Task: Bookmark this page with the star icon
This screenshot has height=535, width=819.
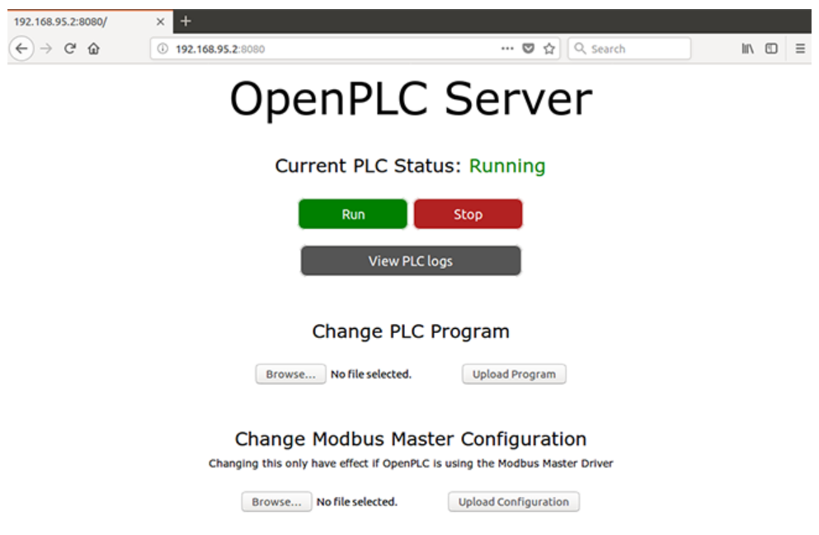Action: (x=549, y=49)
